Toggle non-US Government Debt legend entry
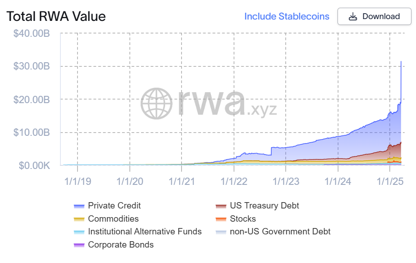The width and height of the screenshot is (416, 263). pos(280,232)
